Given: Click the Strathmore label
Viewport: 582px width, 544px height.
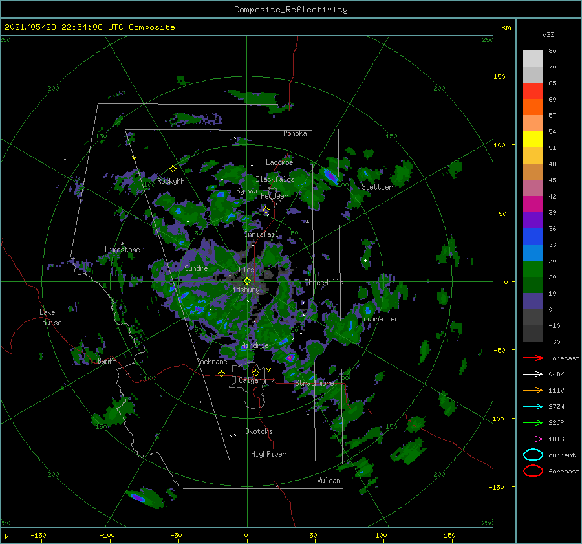Looking at the screenshot, I should [x=314, y=382].
